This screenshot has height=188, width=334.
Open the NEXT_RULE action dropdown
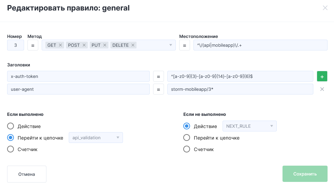[249, 126]
